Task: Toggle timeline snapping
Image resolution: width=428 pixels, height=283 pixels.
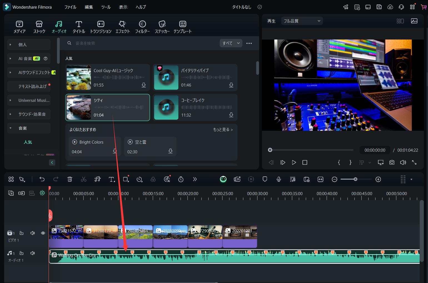Action: 42,193
